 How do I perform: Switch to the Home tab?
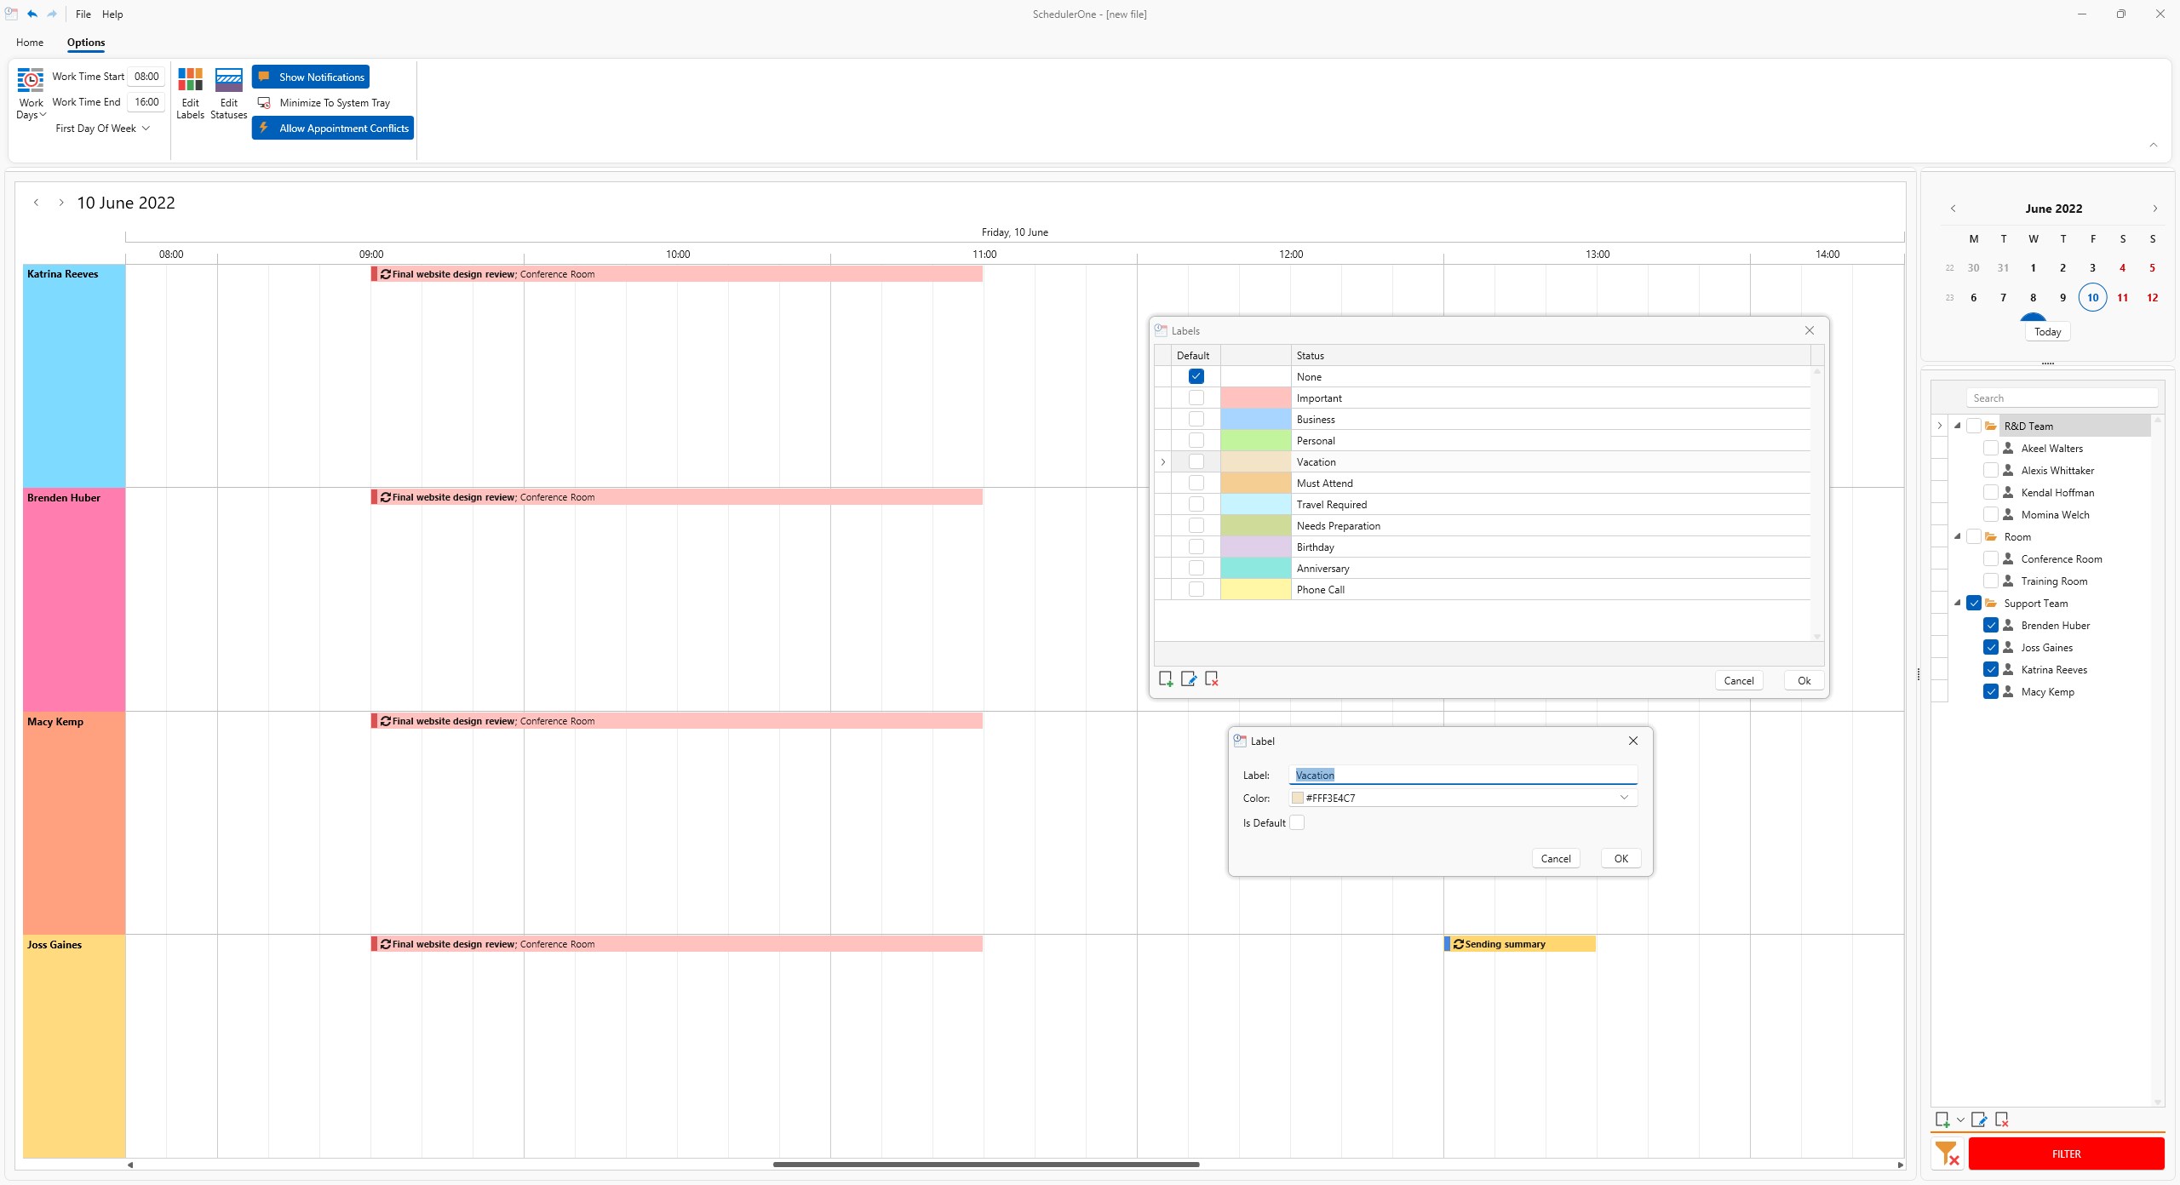pyautogui.click(x=29, y=42)
